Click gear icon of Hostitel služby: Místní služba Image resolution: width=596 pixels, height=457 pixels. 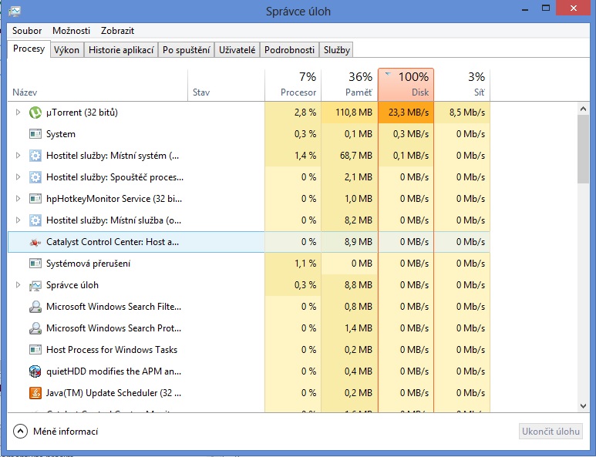[x=35, y=220]
